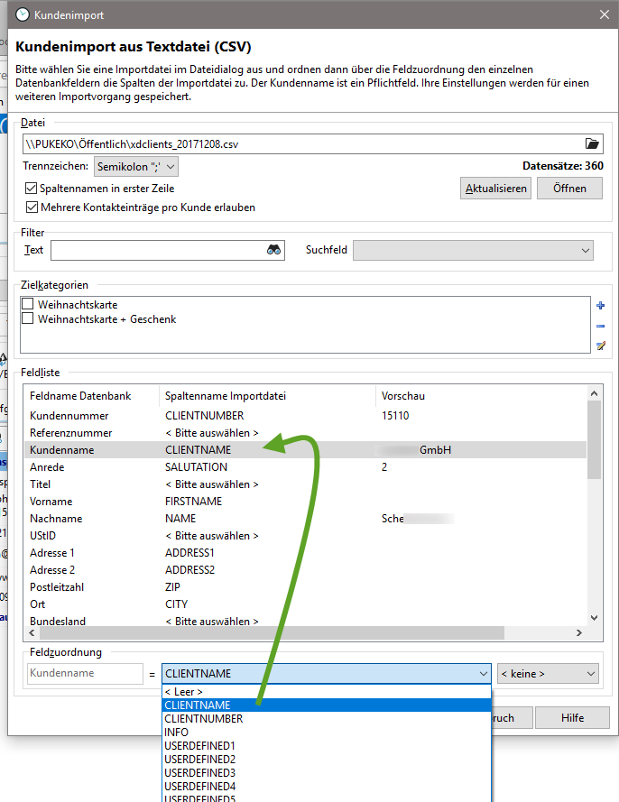Disable 'Mehrere Kontakteinträge pro Kunde erlauben'

[32, 207]
